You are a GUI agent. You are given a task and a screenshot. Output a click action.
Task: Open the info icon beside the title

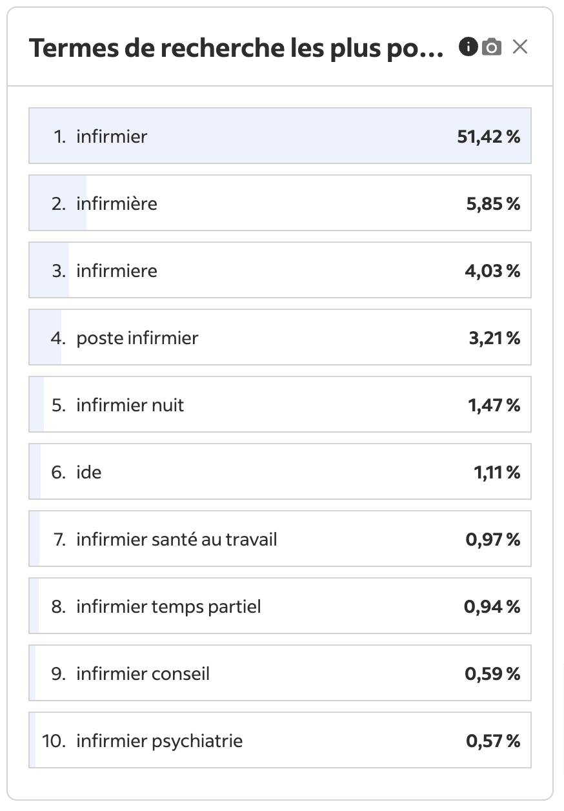point(468,46)
